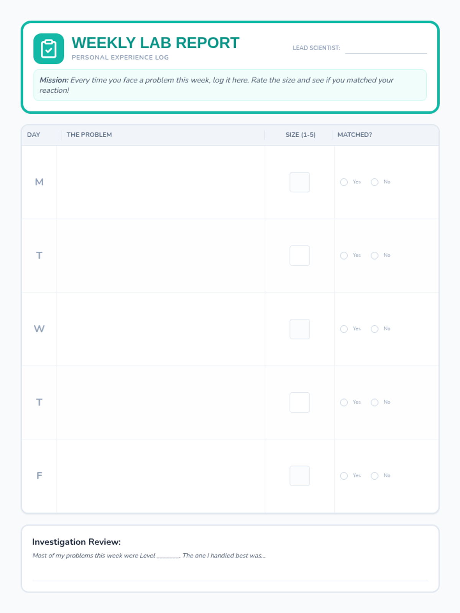
Task: Select No for Friday's matched reaction
Action: (x=375, y=475)
